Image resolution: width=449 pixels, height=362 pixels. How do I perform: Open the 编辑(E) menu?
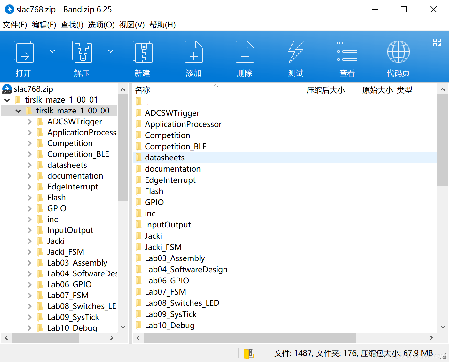pos(44,25)
